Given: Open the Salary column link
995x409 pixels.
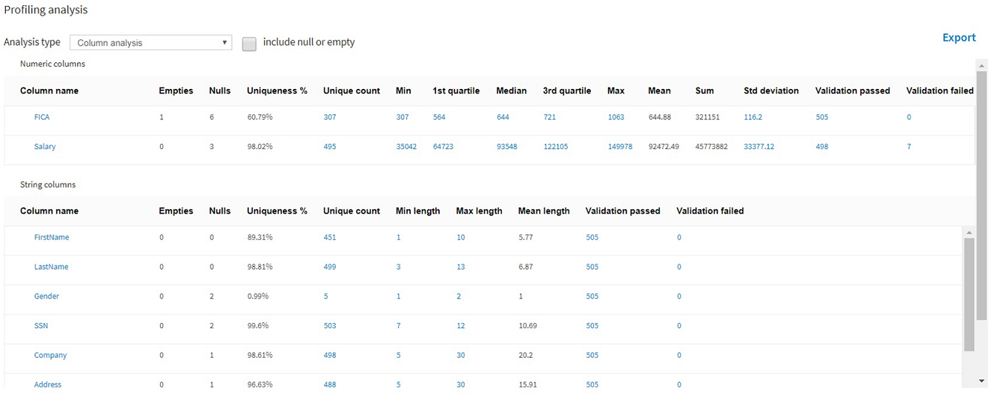Looking at the screenshot, I should (x=44, y=147).
